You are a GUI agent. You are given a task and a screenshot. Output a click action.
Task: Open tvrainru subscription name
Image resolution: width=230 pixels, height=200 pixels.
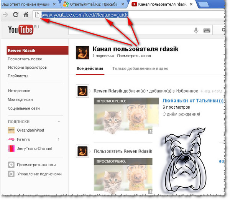click(x=23, y=139)
